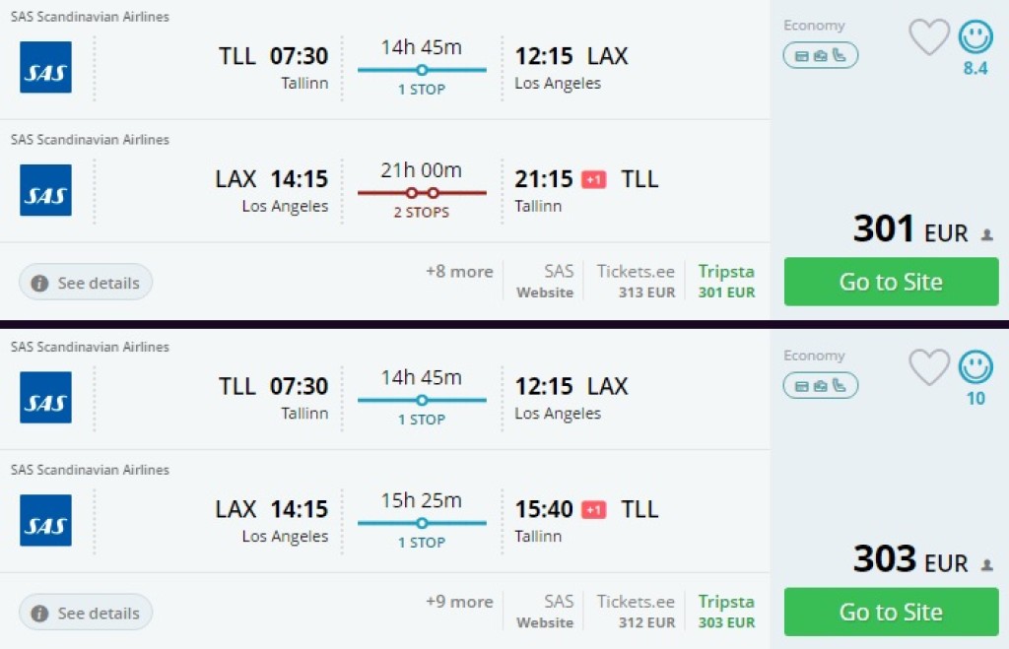Click the smiley rating icon scored 10

[975, 367]
